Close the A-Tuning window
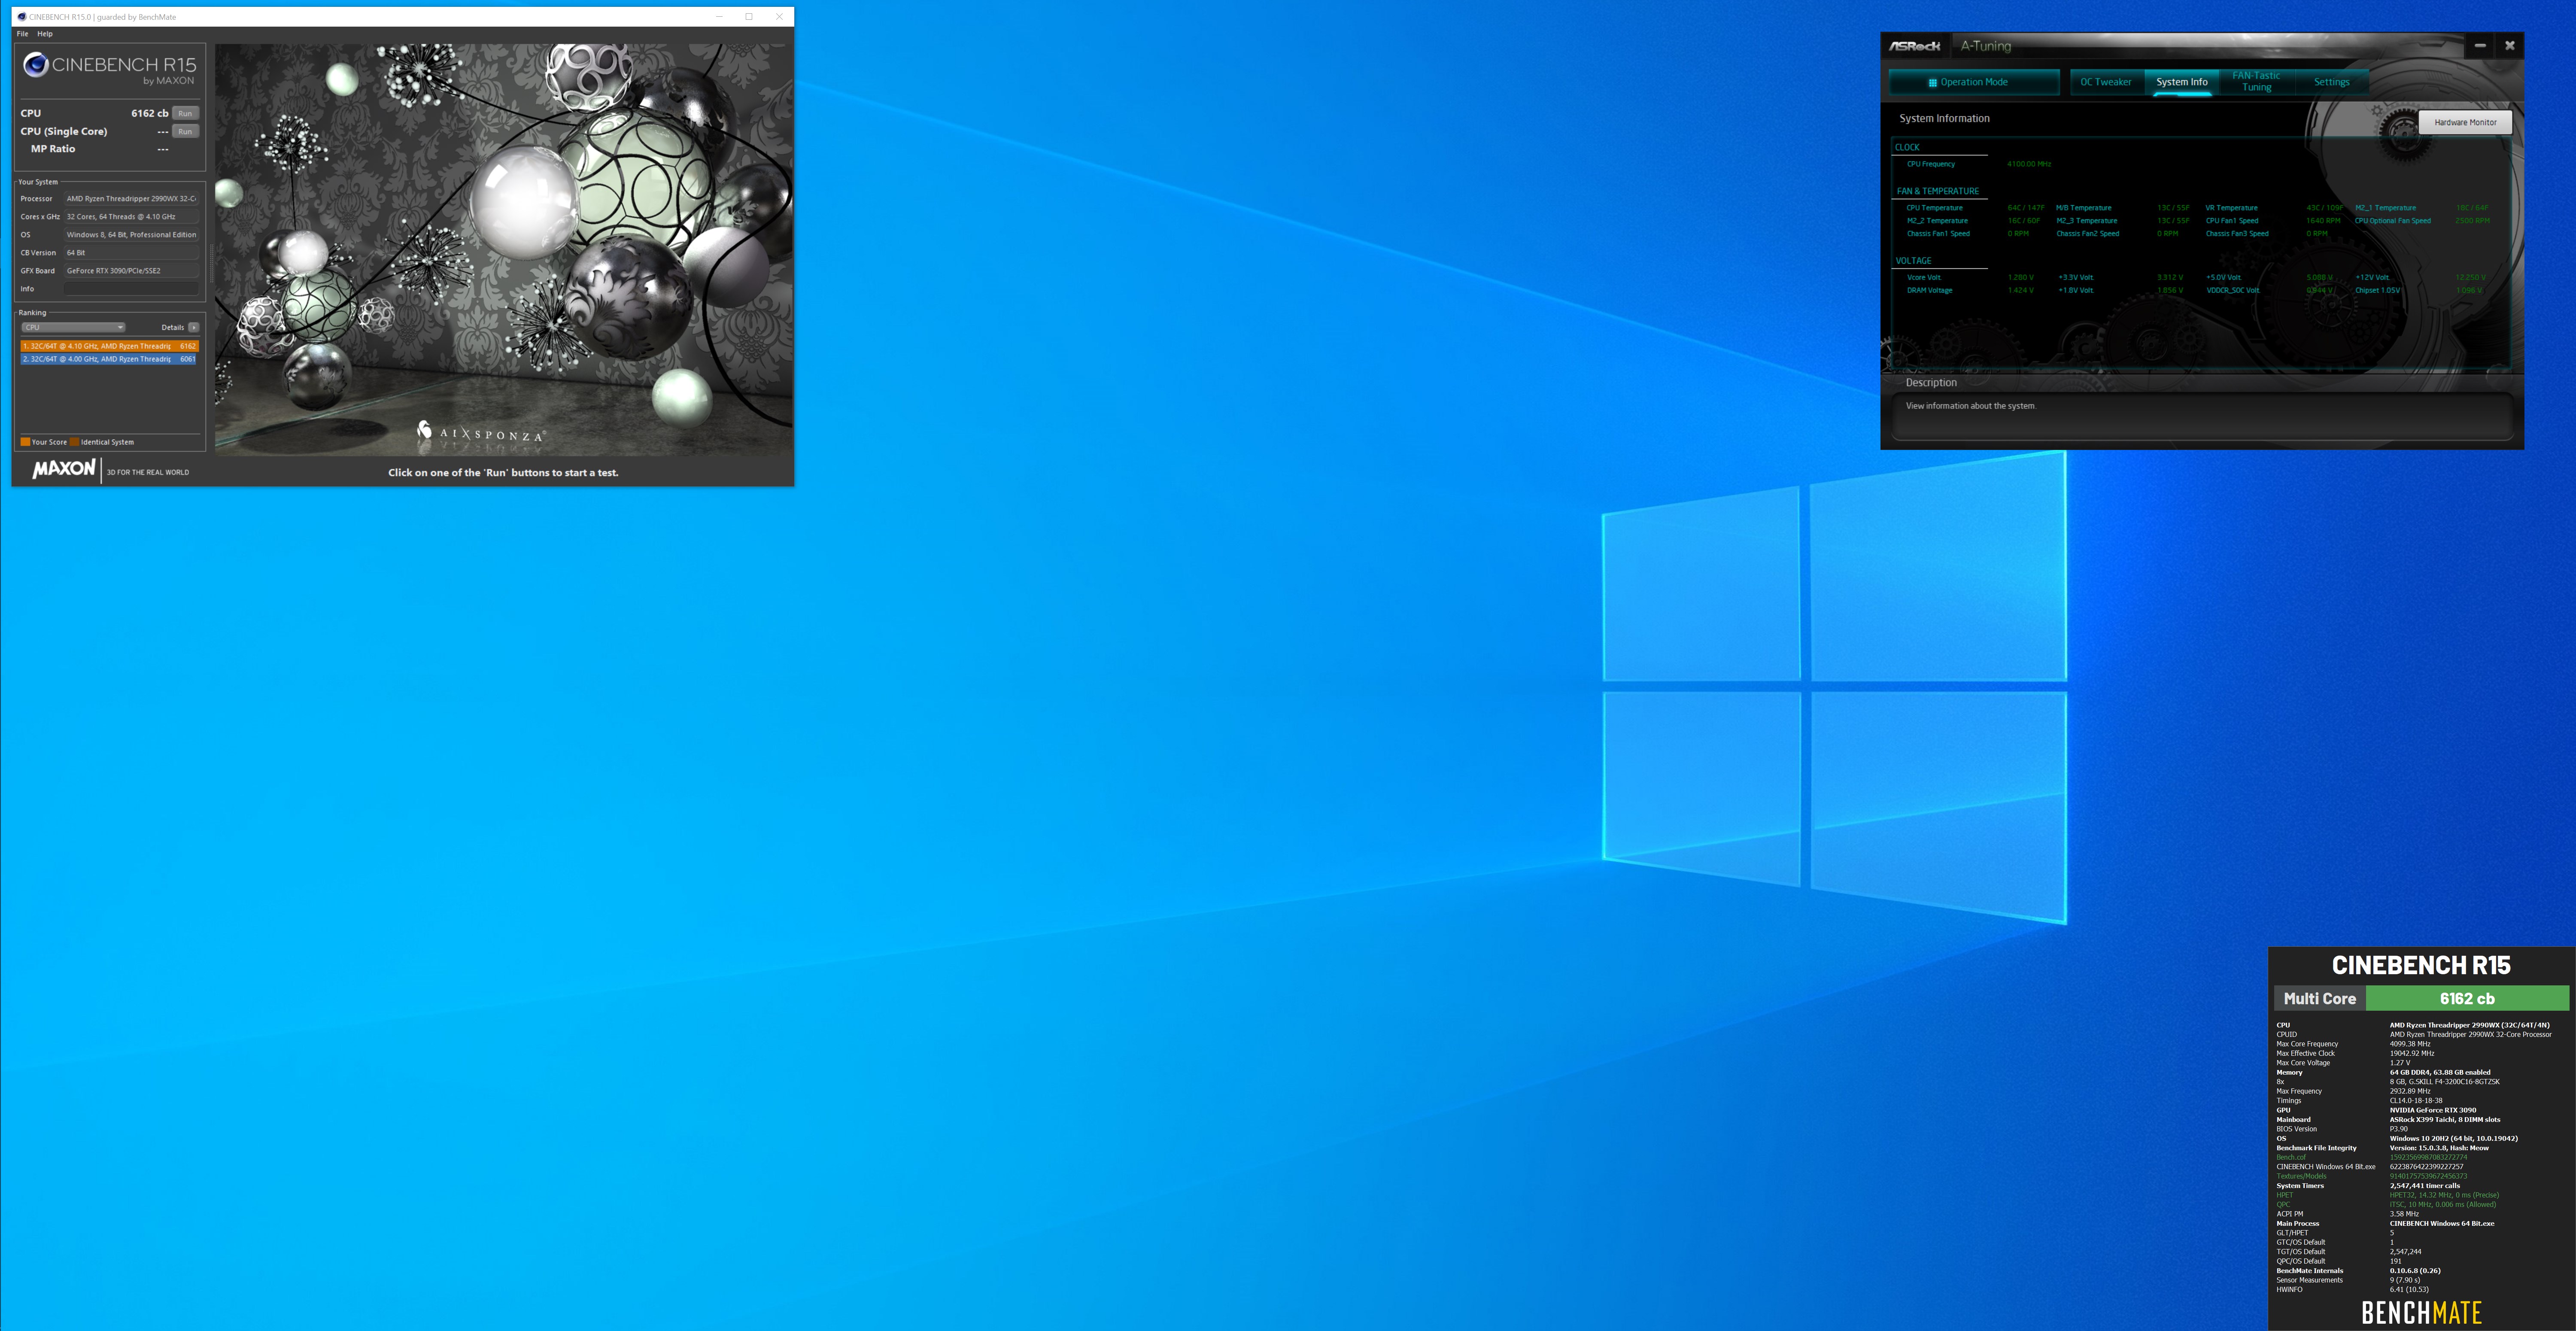The image size is (2576, 1331). [x=2509, y=46]
